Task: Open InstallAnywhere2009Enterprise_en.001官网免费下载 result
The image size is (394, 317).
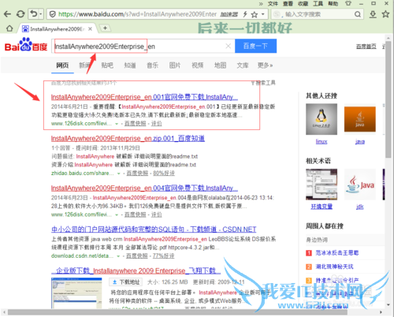Action: coord(144,97)
